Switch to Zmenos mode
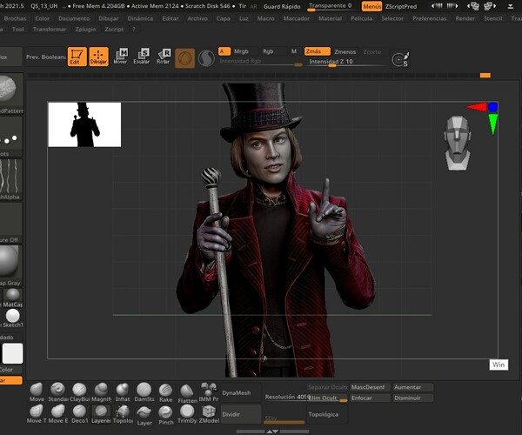This screenshot has width=522, height=435. click(x=345, y=51)
